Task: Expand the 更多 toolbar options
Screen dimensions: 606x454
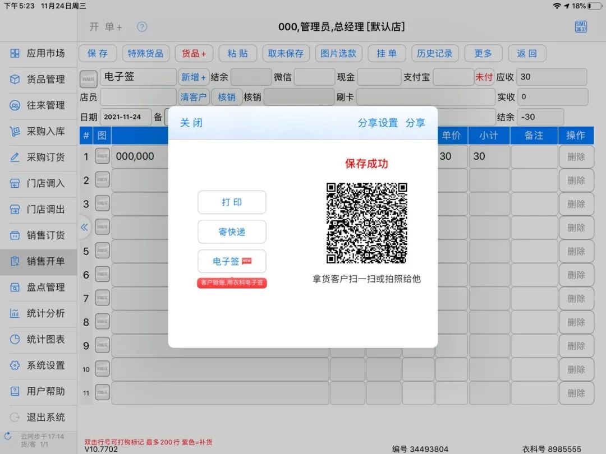Action: (x=483, y=53)
